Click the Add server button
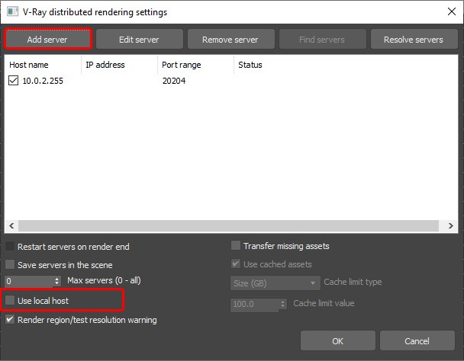This screenshot has height=361, width=464. point(47,40)
